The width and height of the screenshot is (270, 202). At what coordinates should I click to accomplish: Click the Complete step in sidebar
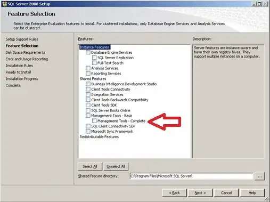pyautogui.click(x=13, y=85)
